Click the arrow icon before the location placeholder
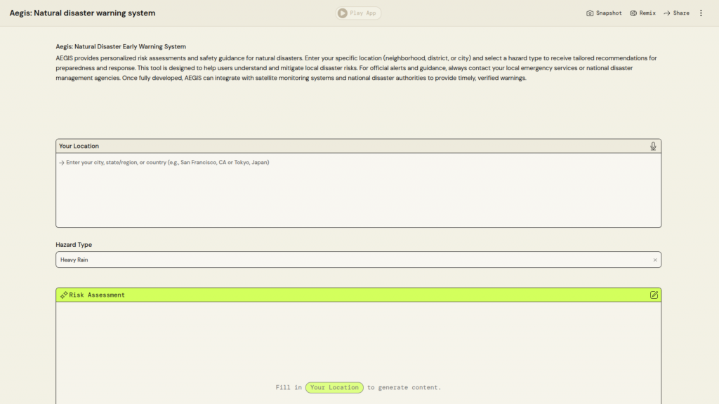The width and height of the screenshot is (719, 404). click(x=62, y=163)
